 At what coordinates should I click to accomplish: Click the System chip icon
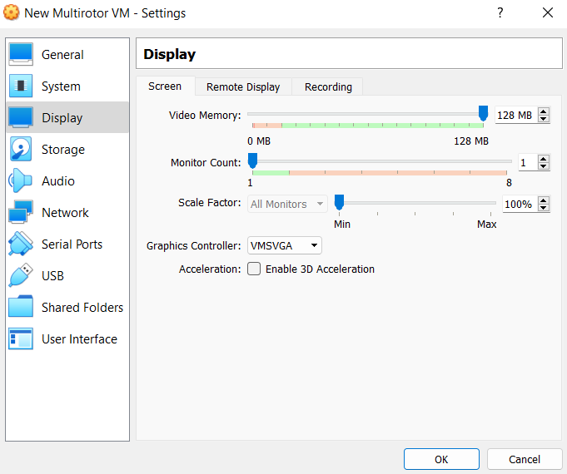[21, 86]
